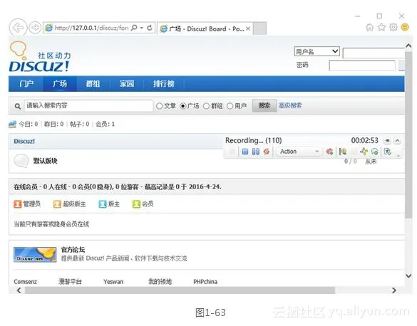Click the 超级版主 yellow member icon

[57, 204]
